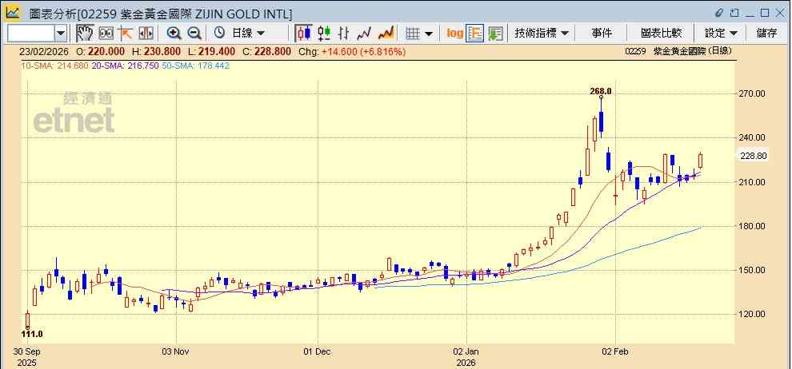Click the 圖表比較 button
This screenshot has width=792, height=369.
[x=661, y=34]
